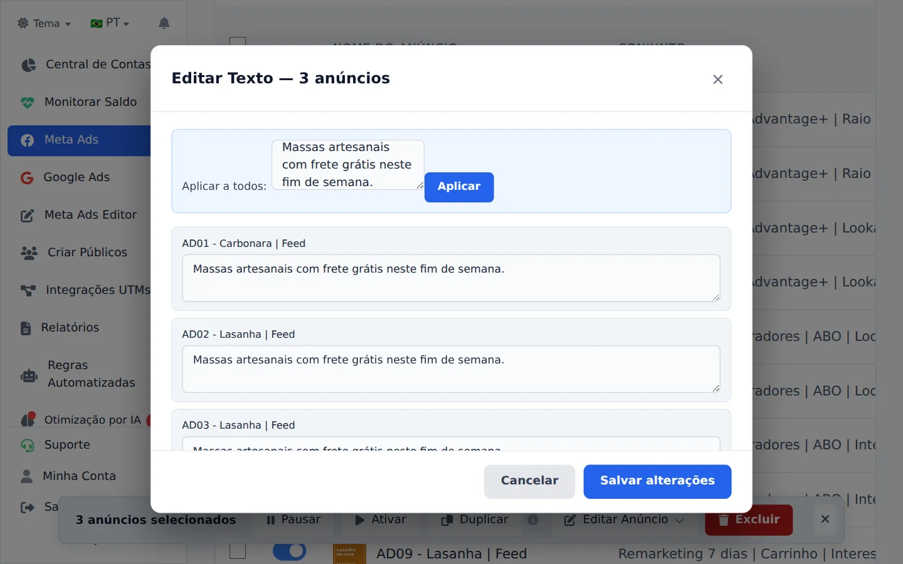
Task: Click the Integrações UTMs network icon
Action: click(28, 290)
